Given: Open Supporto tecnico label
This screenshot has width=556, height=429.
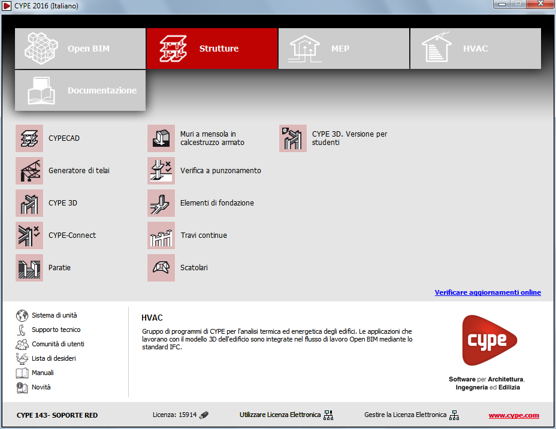Looking at the screenshot, I should coord(56,330).
